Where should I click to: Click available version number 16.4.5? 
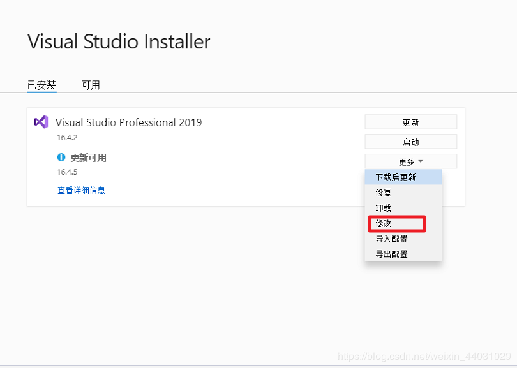(67, 172)
